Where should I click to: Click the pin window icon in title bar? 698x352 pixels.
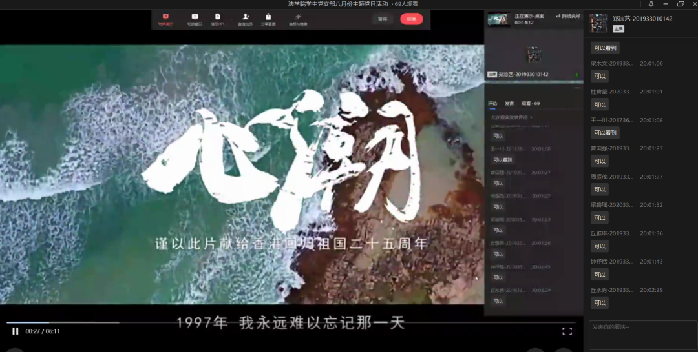click(651, 4)
